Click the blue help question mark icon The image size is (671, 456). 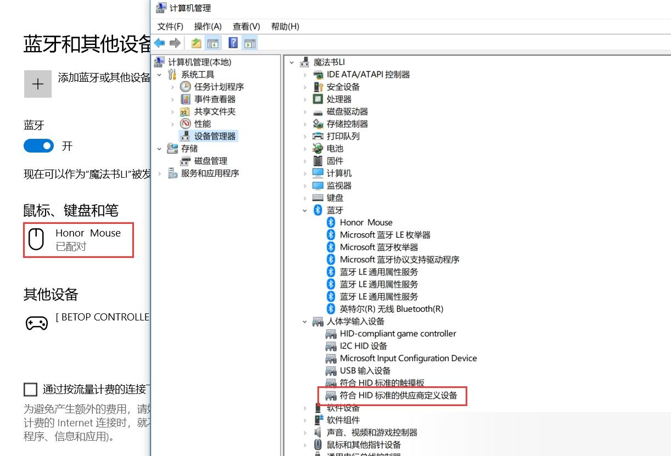pos(233,43)
